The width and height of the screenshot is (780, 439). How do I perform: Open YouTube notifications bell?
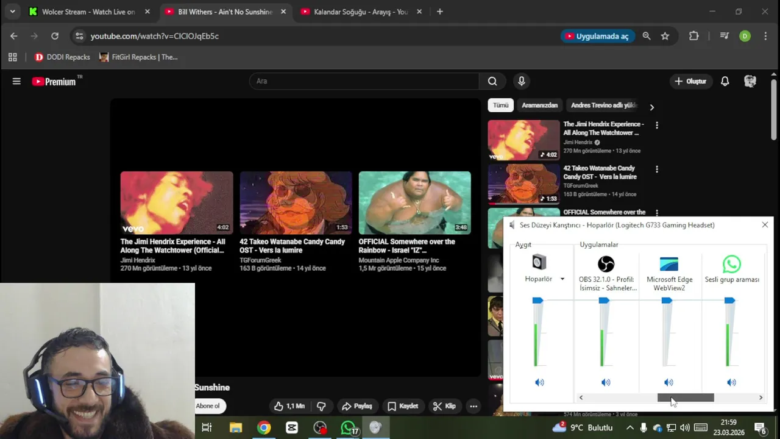(x=725, y=81)
